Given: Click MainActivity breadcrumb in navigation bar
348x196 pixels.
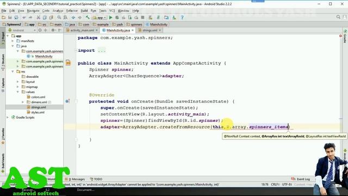Looking at the screenshot, I should pos(157,24).
